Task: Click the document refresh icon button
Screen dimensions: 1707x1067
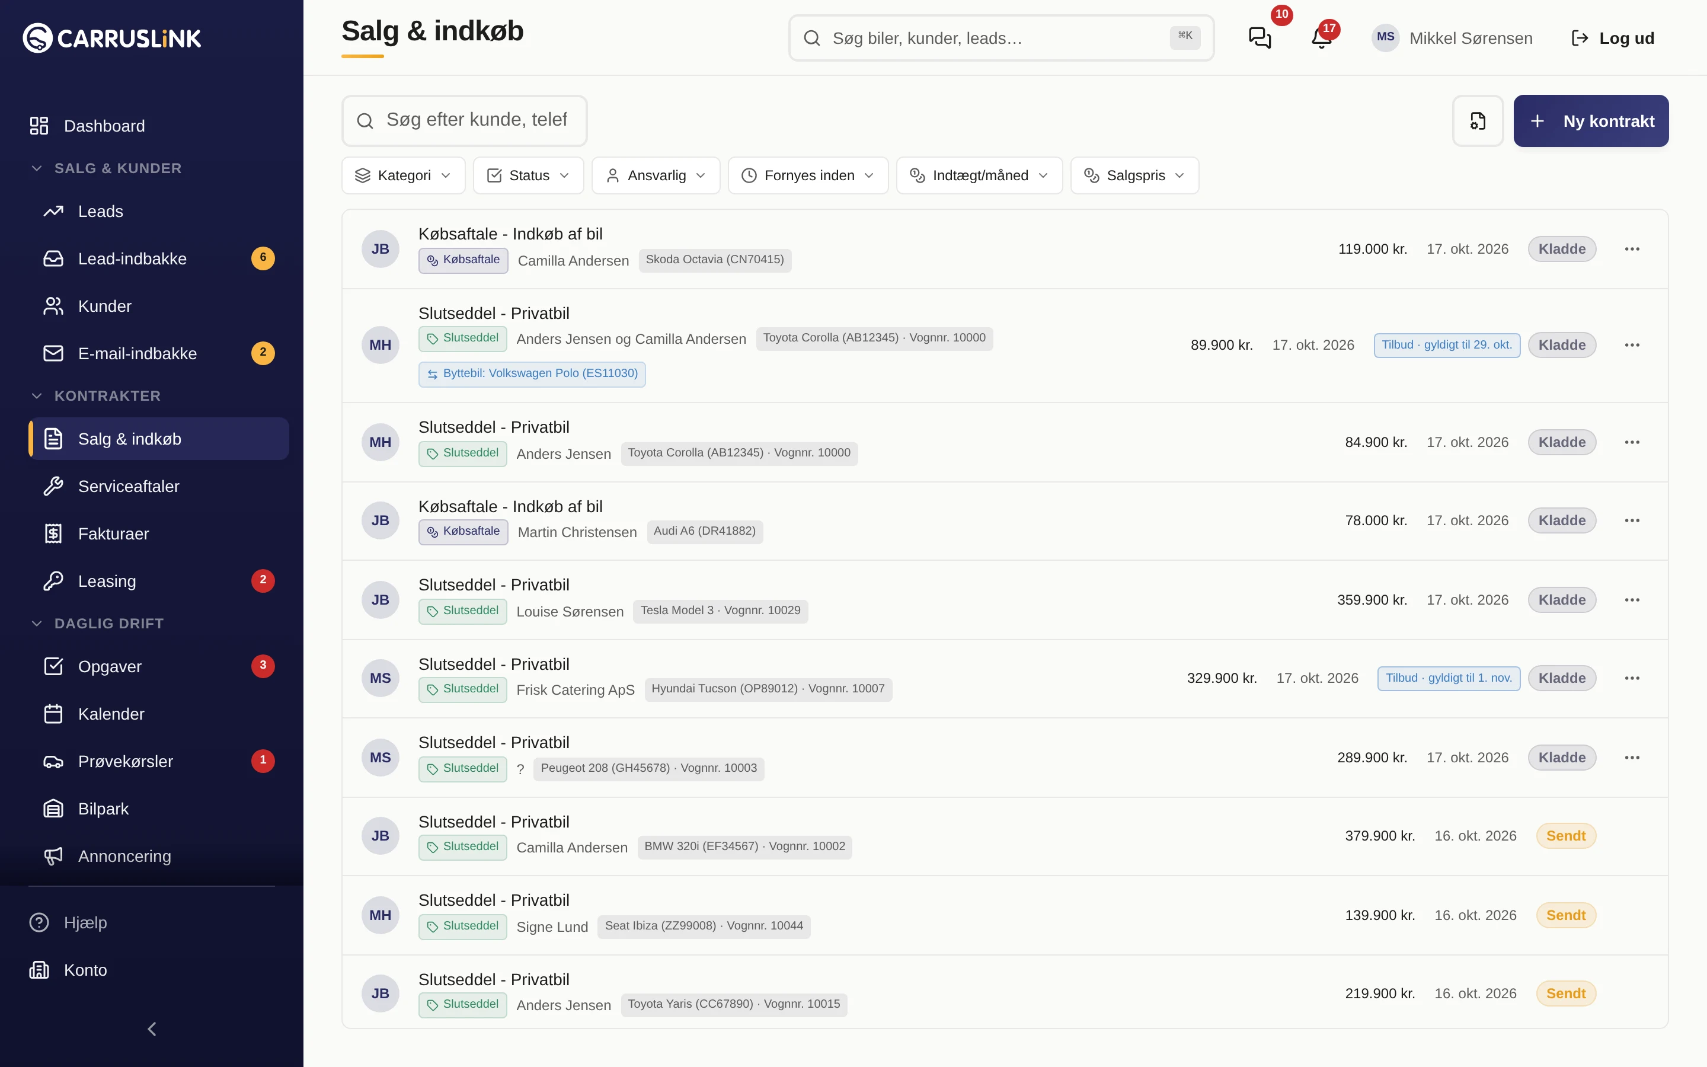Action: (x=1478, y=121)
